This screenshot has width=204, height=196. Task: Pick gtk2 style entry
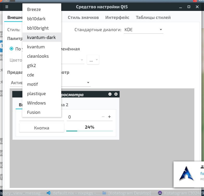[x=42, y=66]
